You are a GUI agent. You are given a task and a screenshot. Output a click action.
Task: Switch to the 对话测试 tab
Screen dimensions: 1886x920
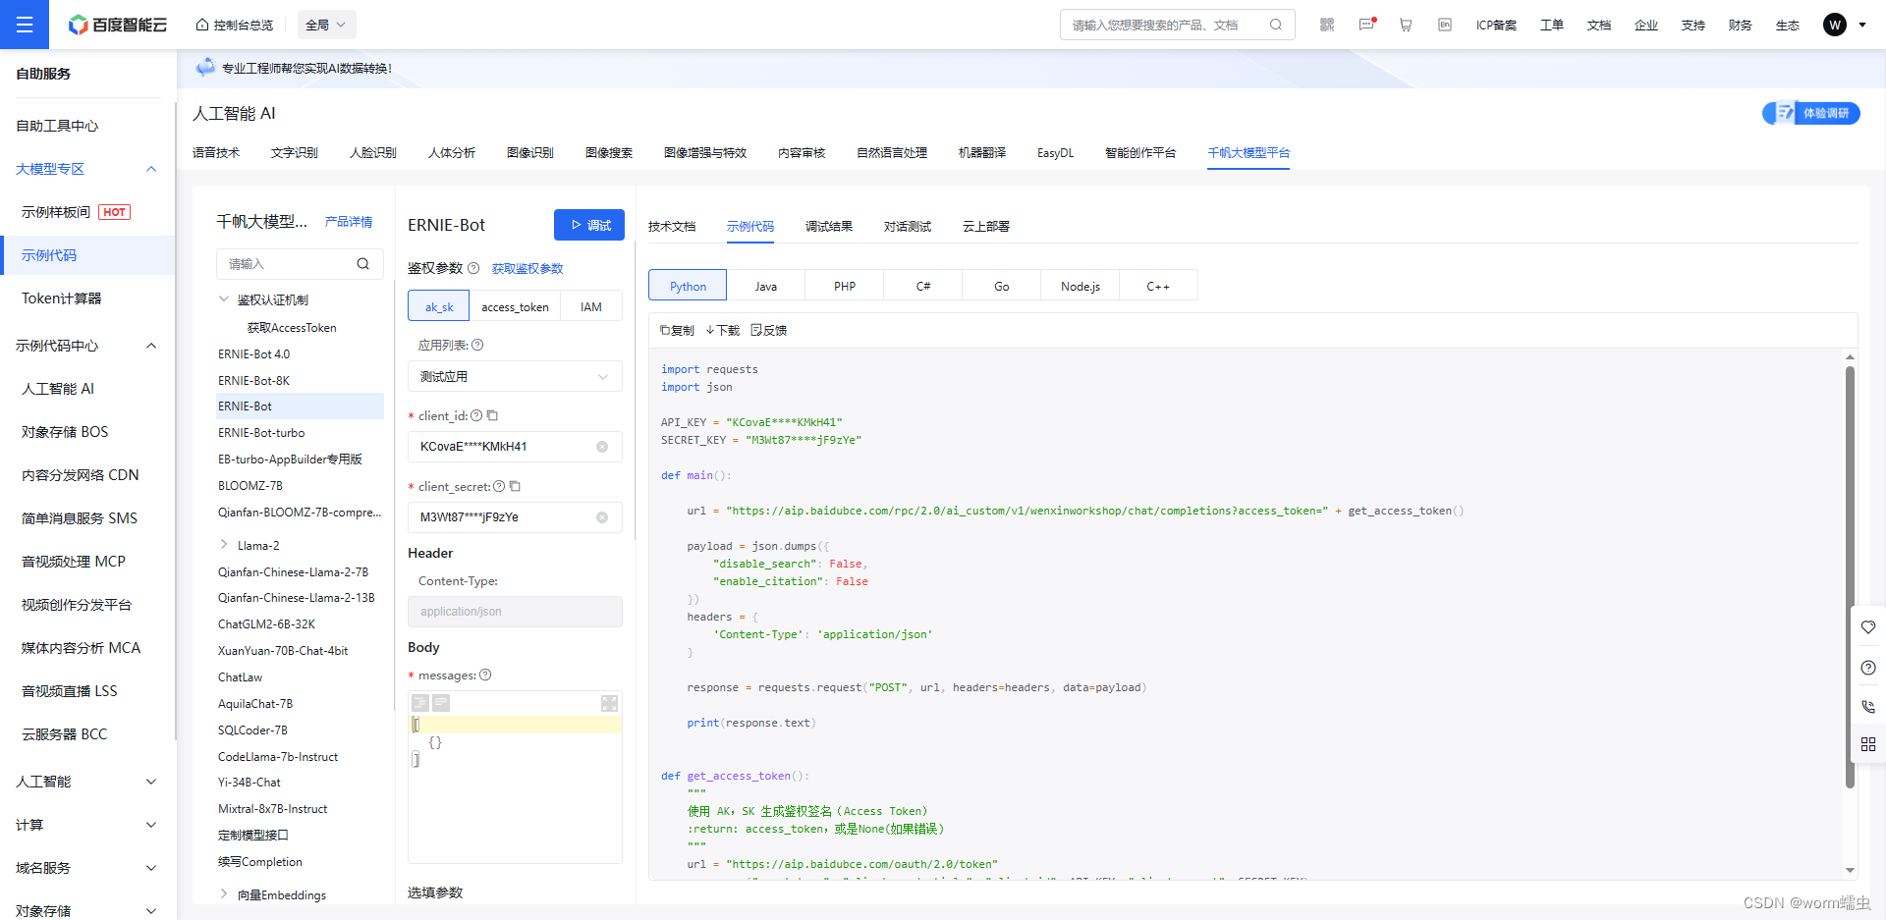click(908, 226)
